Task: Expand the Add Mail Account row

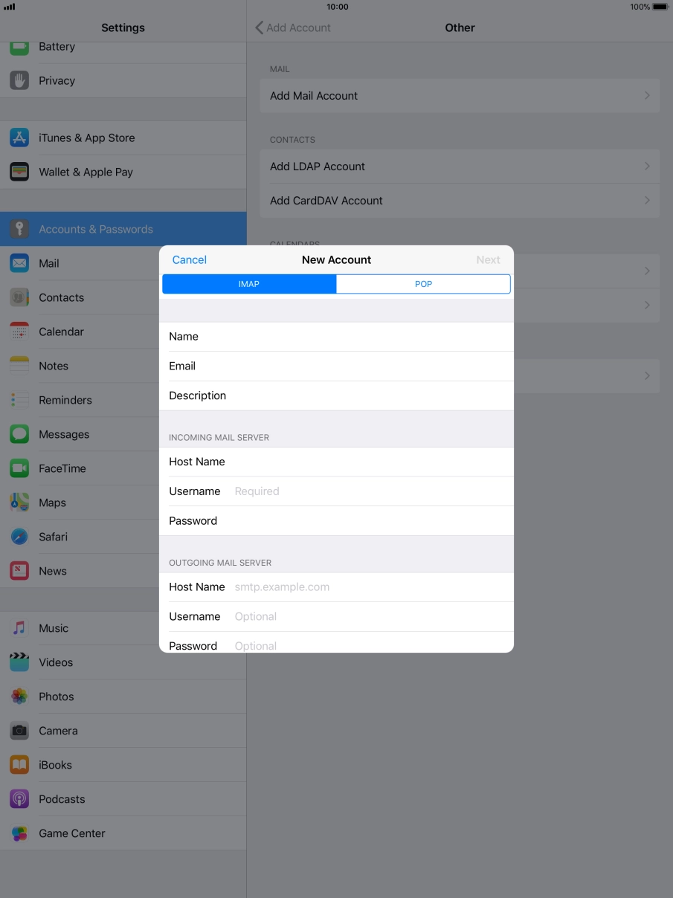Action: click(x=460, y=95)
